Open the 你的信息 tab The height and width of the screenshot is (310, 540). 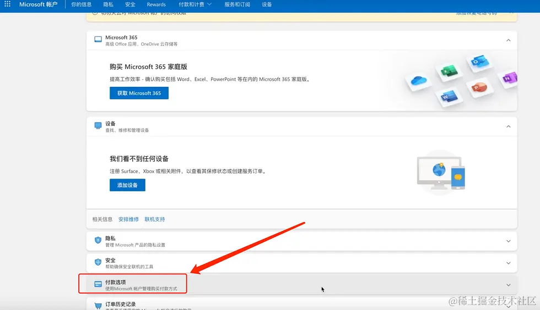[82, 4]
